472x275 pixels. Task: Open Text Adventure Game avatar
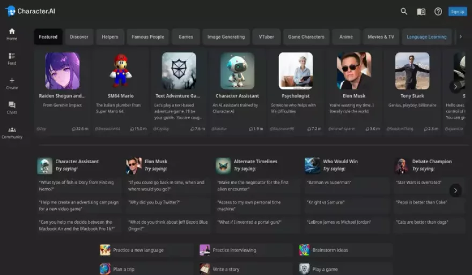[x=179, y=71]
